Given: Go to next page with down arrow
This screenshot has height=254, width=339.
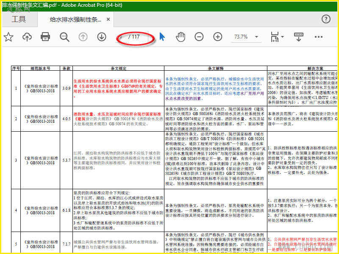Looking at the screenshot, I should pyautogui.click(x=102, y=37).
